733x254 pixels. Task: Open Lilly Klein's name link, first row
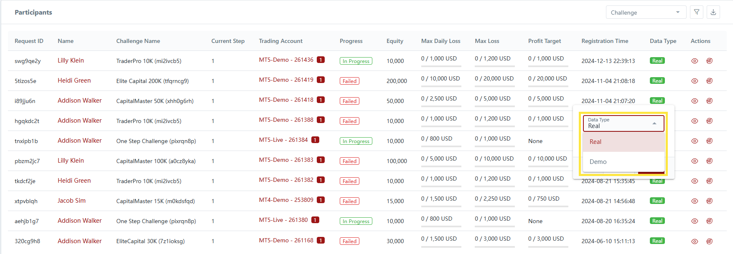(71, 60)
